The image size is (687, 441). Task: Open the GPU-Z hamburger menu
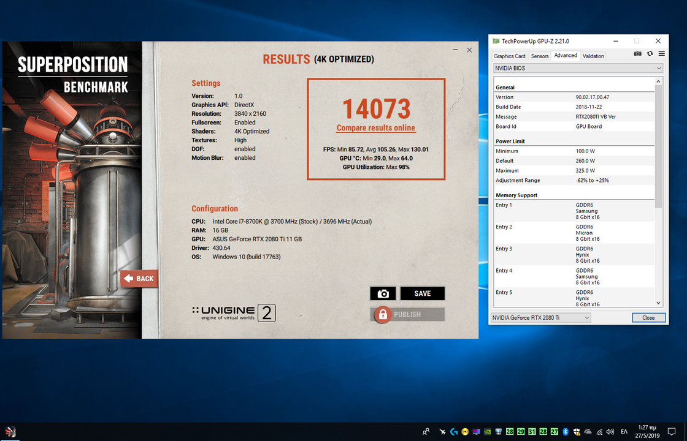(x=662, y=53)
